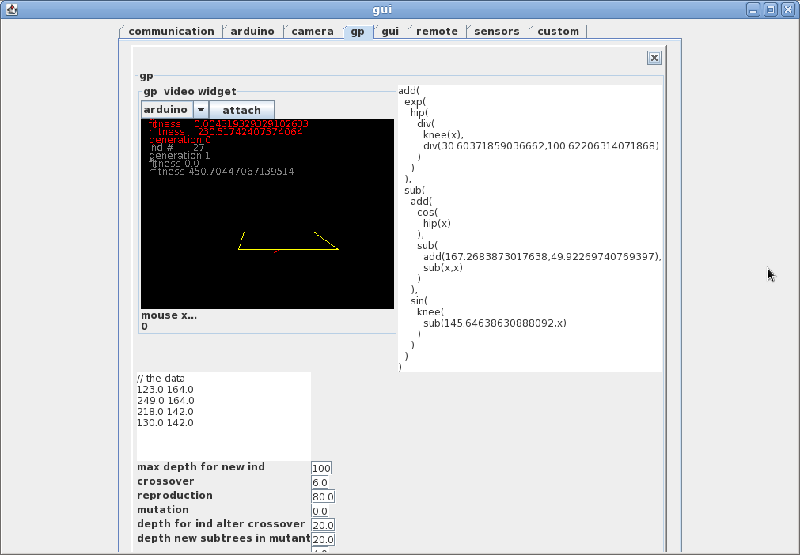Focus the mutation value field
800x555 pixels.
click(x=320, y=512)
